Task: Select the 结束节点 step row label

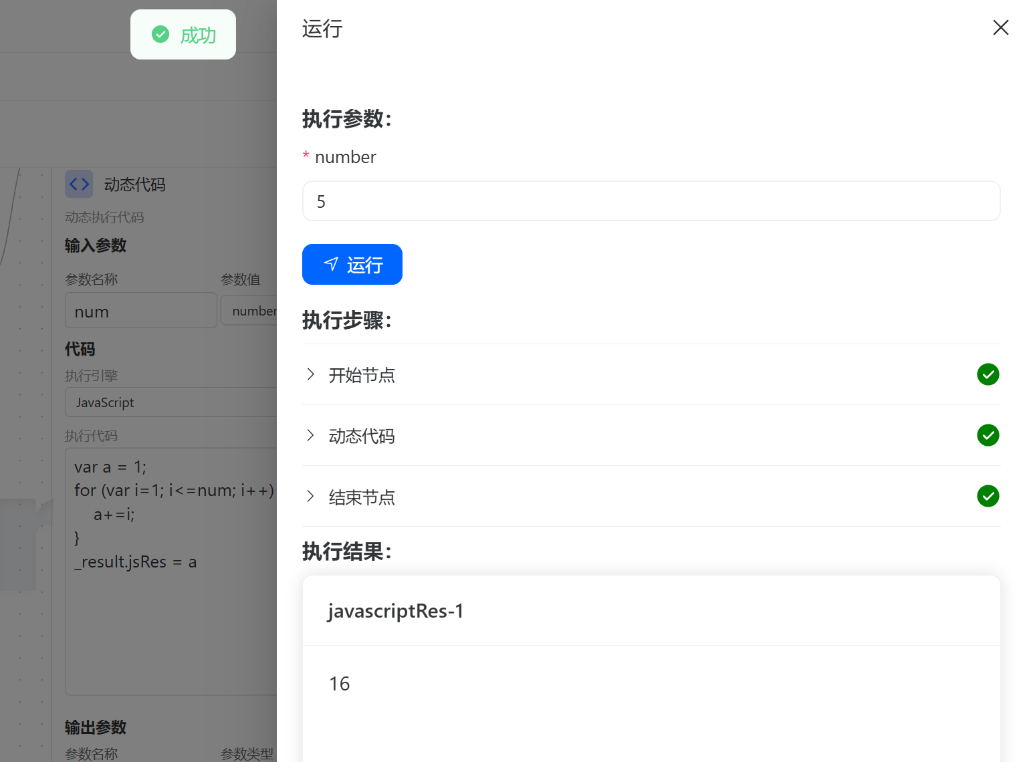Action: (362, 497)
